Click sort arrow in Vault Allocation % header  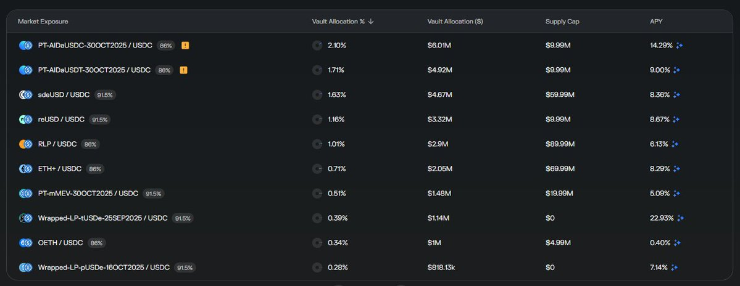(371, 22)
